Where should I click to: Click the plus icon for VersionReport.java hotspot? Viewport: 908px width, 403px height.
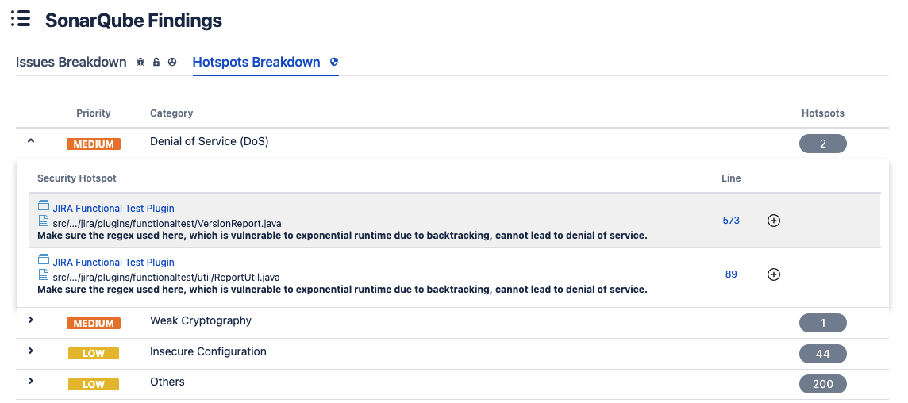pyautogui.click(x=774, y=220)
